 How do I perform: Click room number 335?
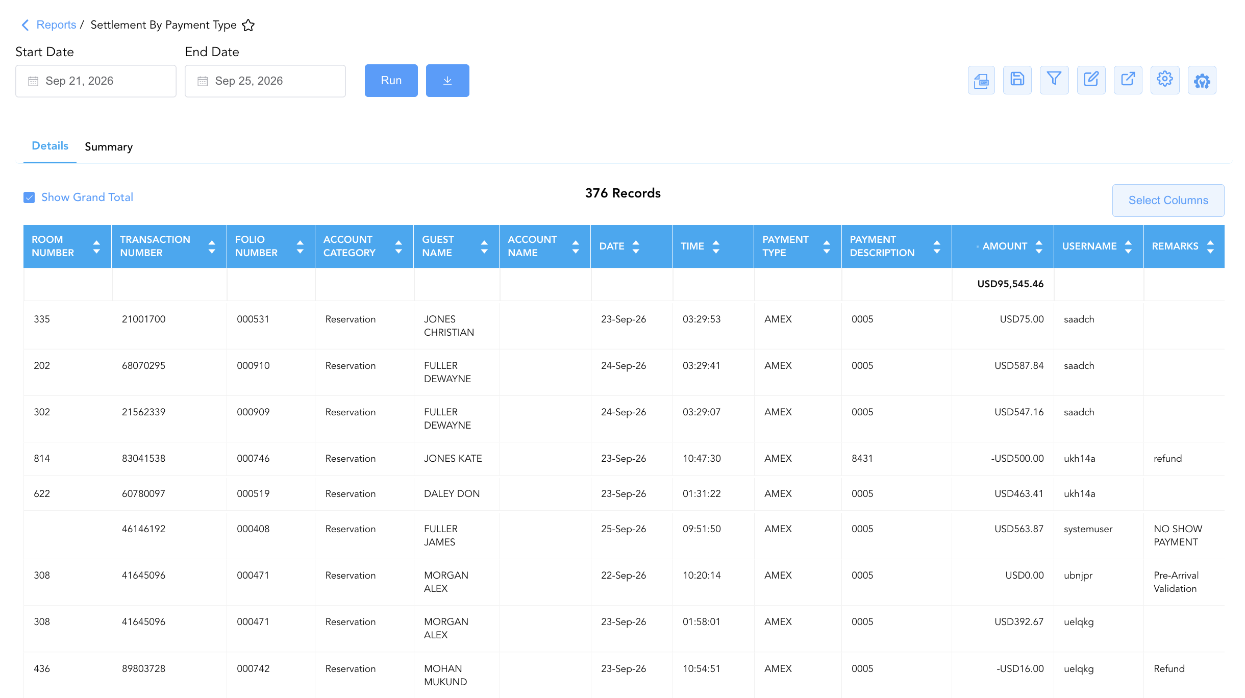42,319
